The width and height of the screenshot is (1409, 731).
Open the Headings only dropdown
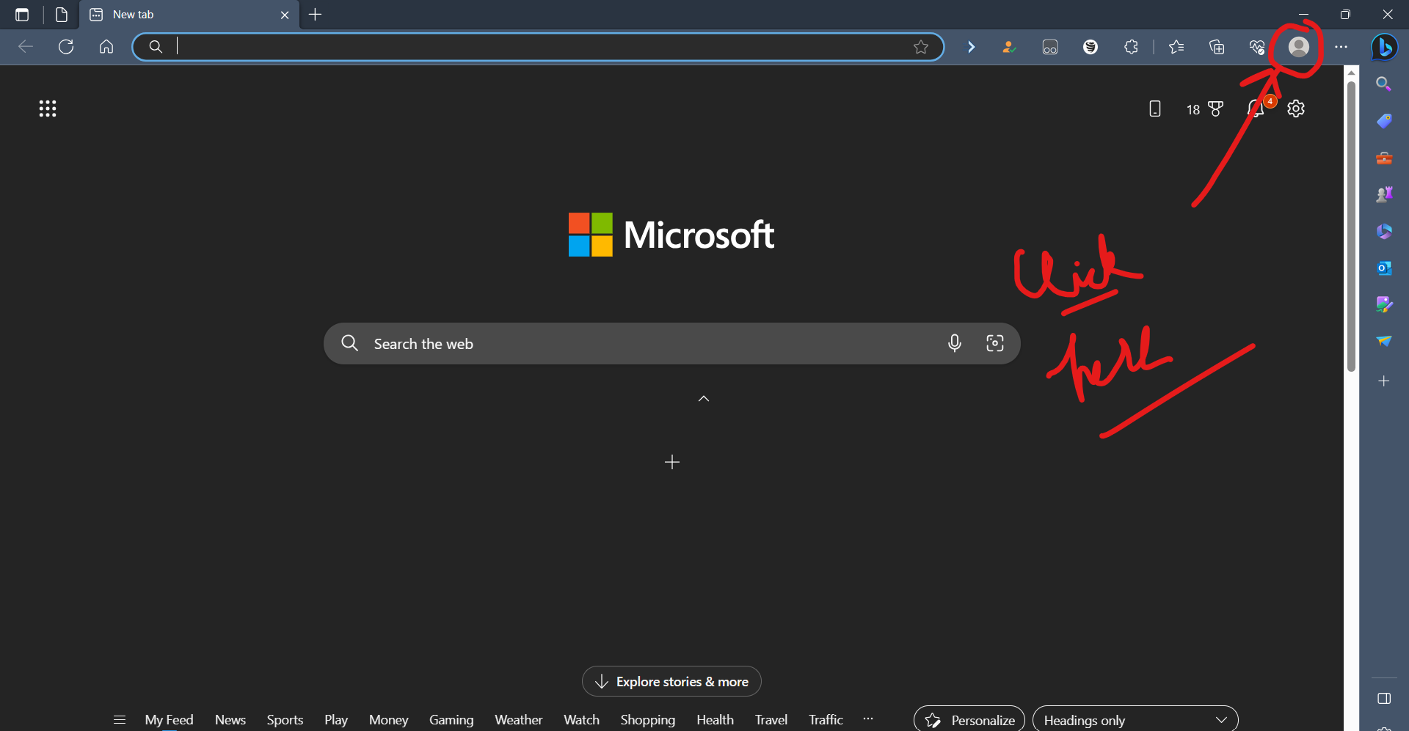click(x=1135, y=720)
